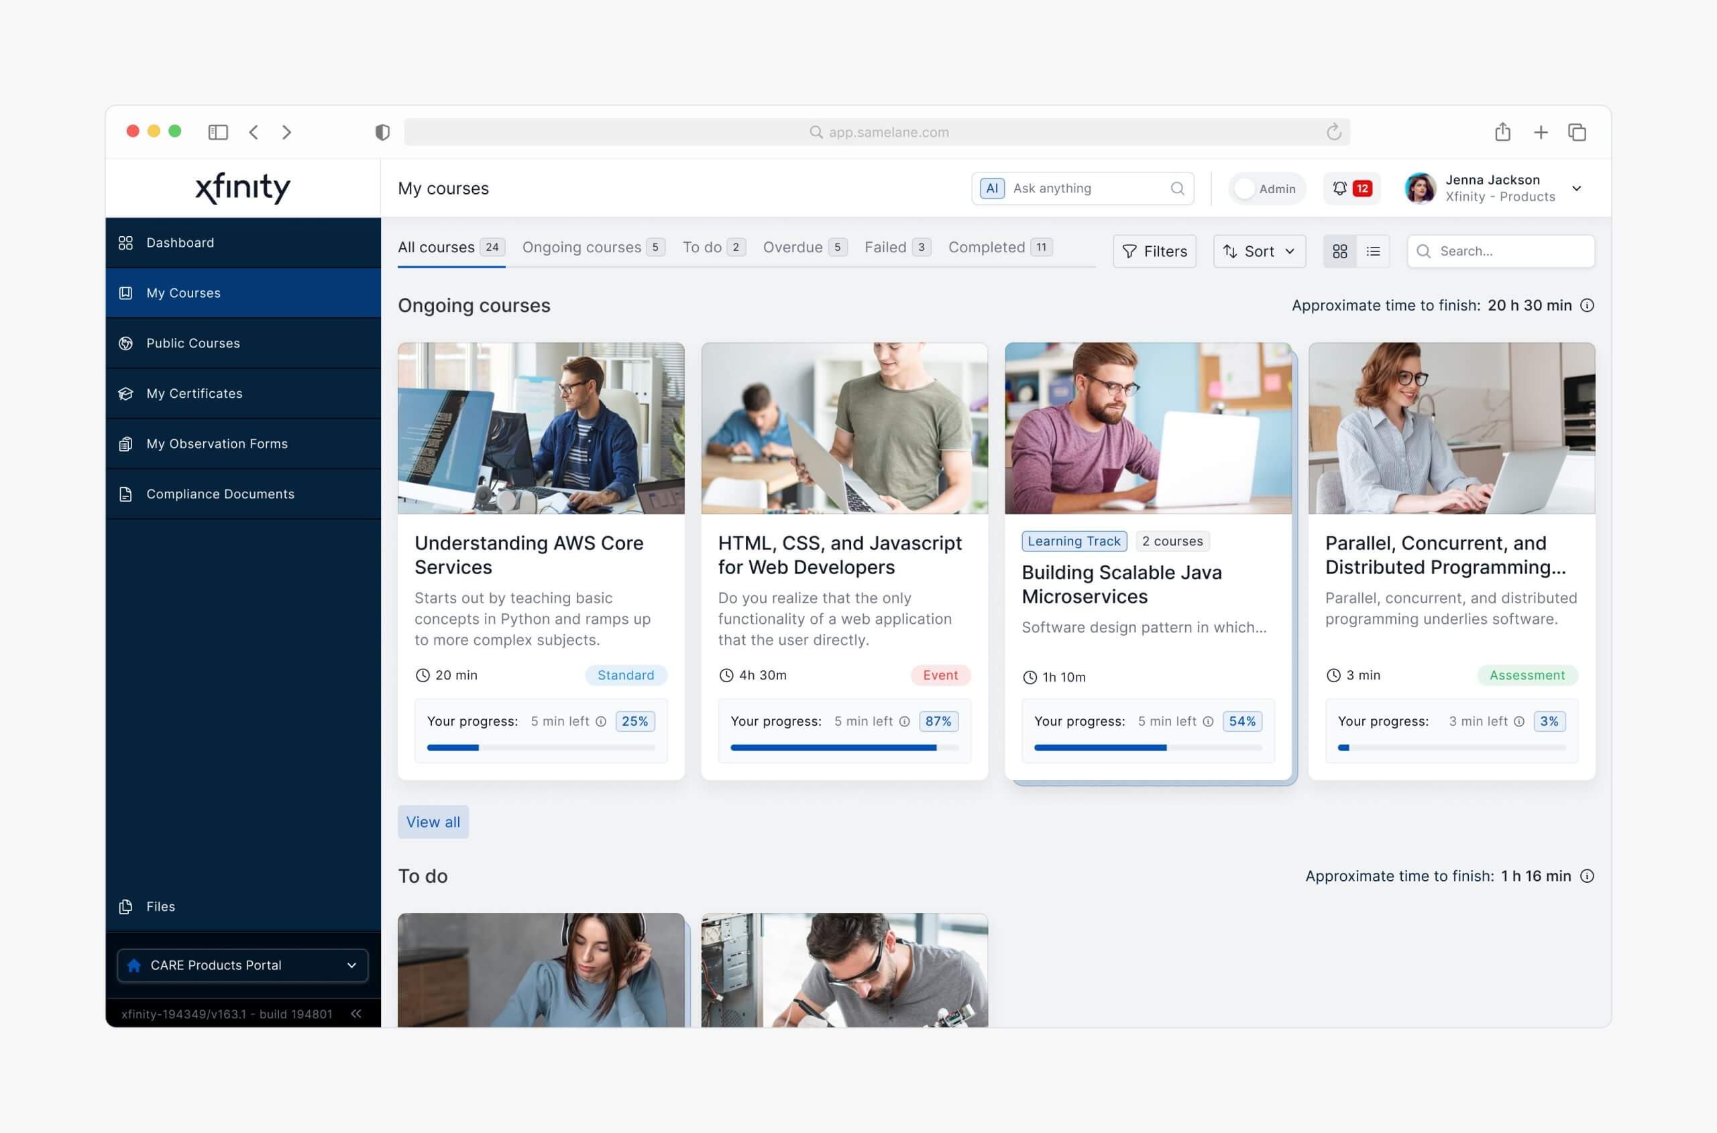Open the Dashboard sidebar item

point(243,243)
